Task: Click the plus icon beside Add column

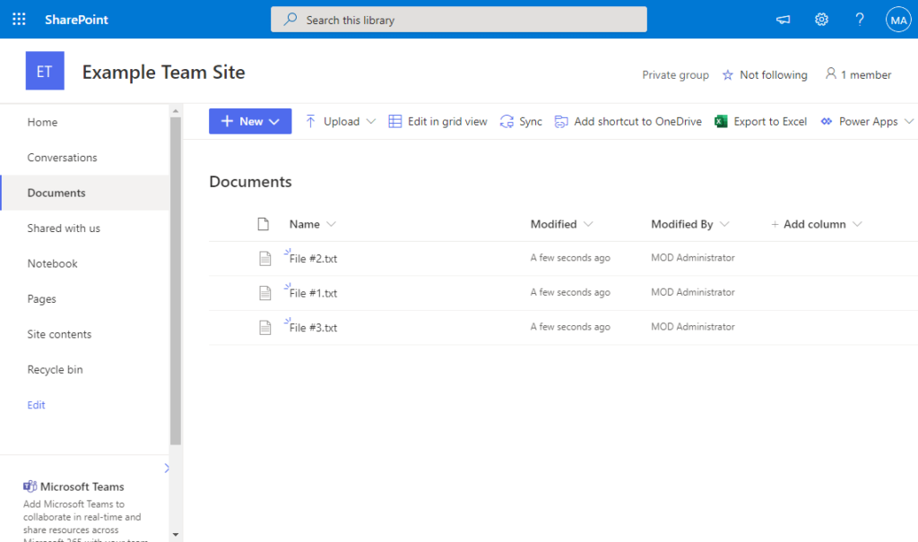Action: (x=775, y=224)
